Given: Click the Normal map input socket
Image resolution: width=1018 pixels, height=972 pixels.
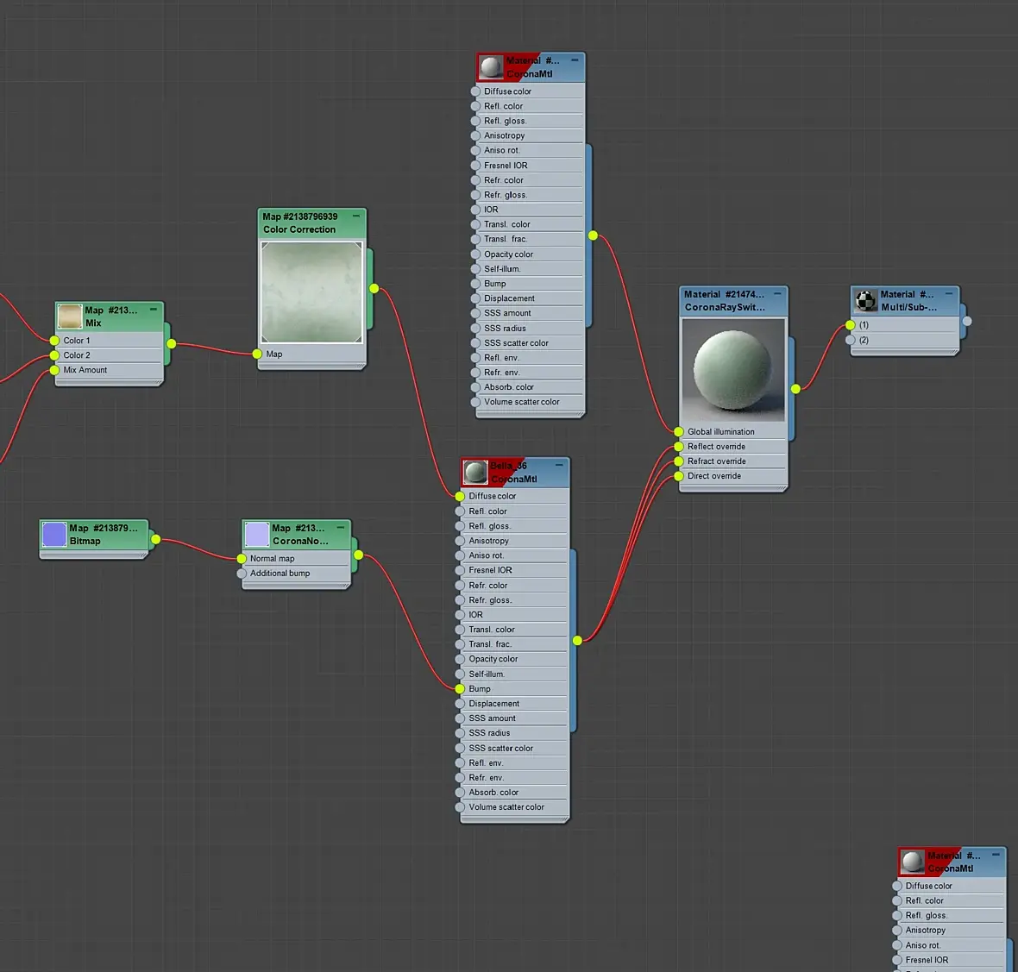Looking at the screenshot, I should click(x=242, y=559).
